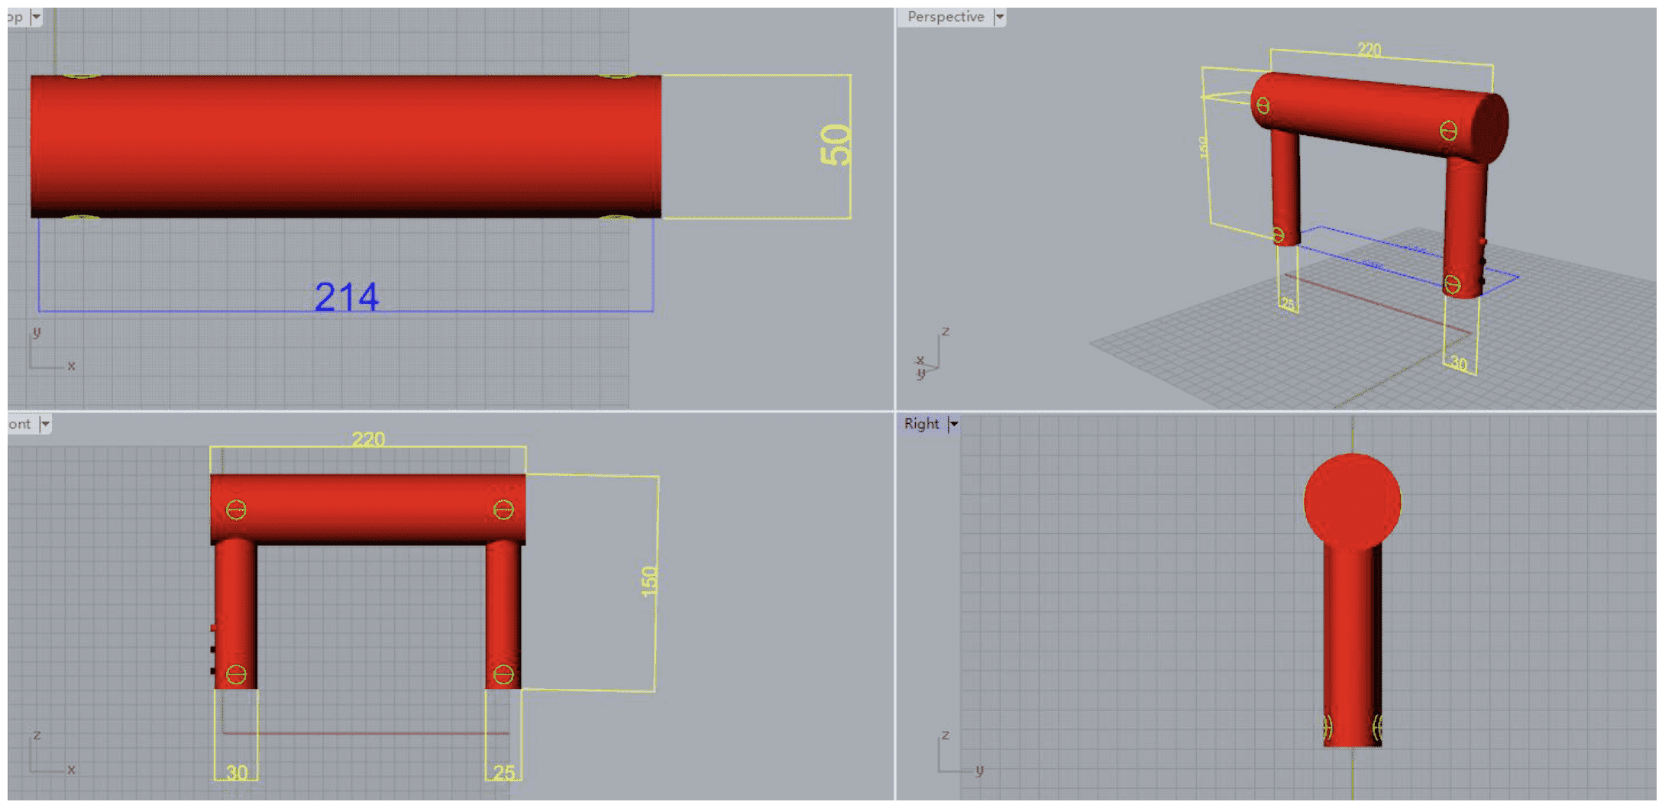Click top-left circle marker in Front view

pyautogui.click(x=236, y=510)
